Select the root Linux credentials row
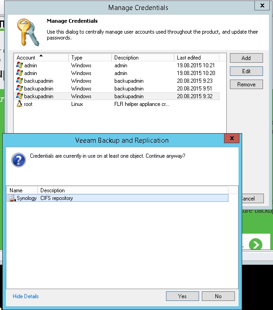This screenshot has height=310, width=273. (117, 104)
